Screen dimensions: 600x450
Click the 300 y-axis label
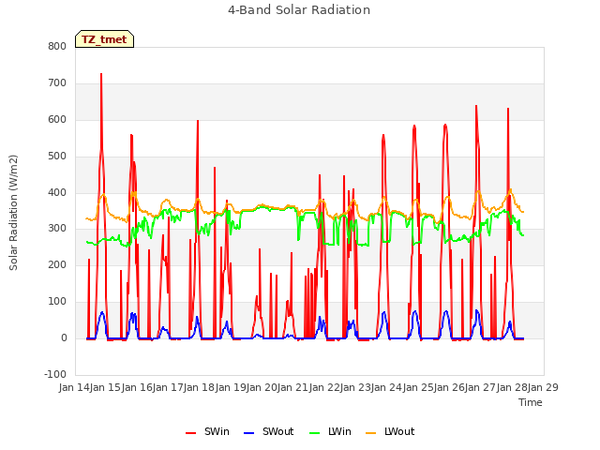(x=57, y=229)
